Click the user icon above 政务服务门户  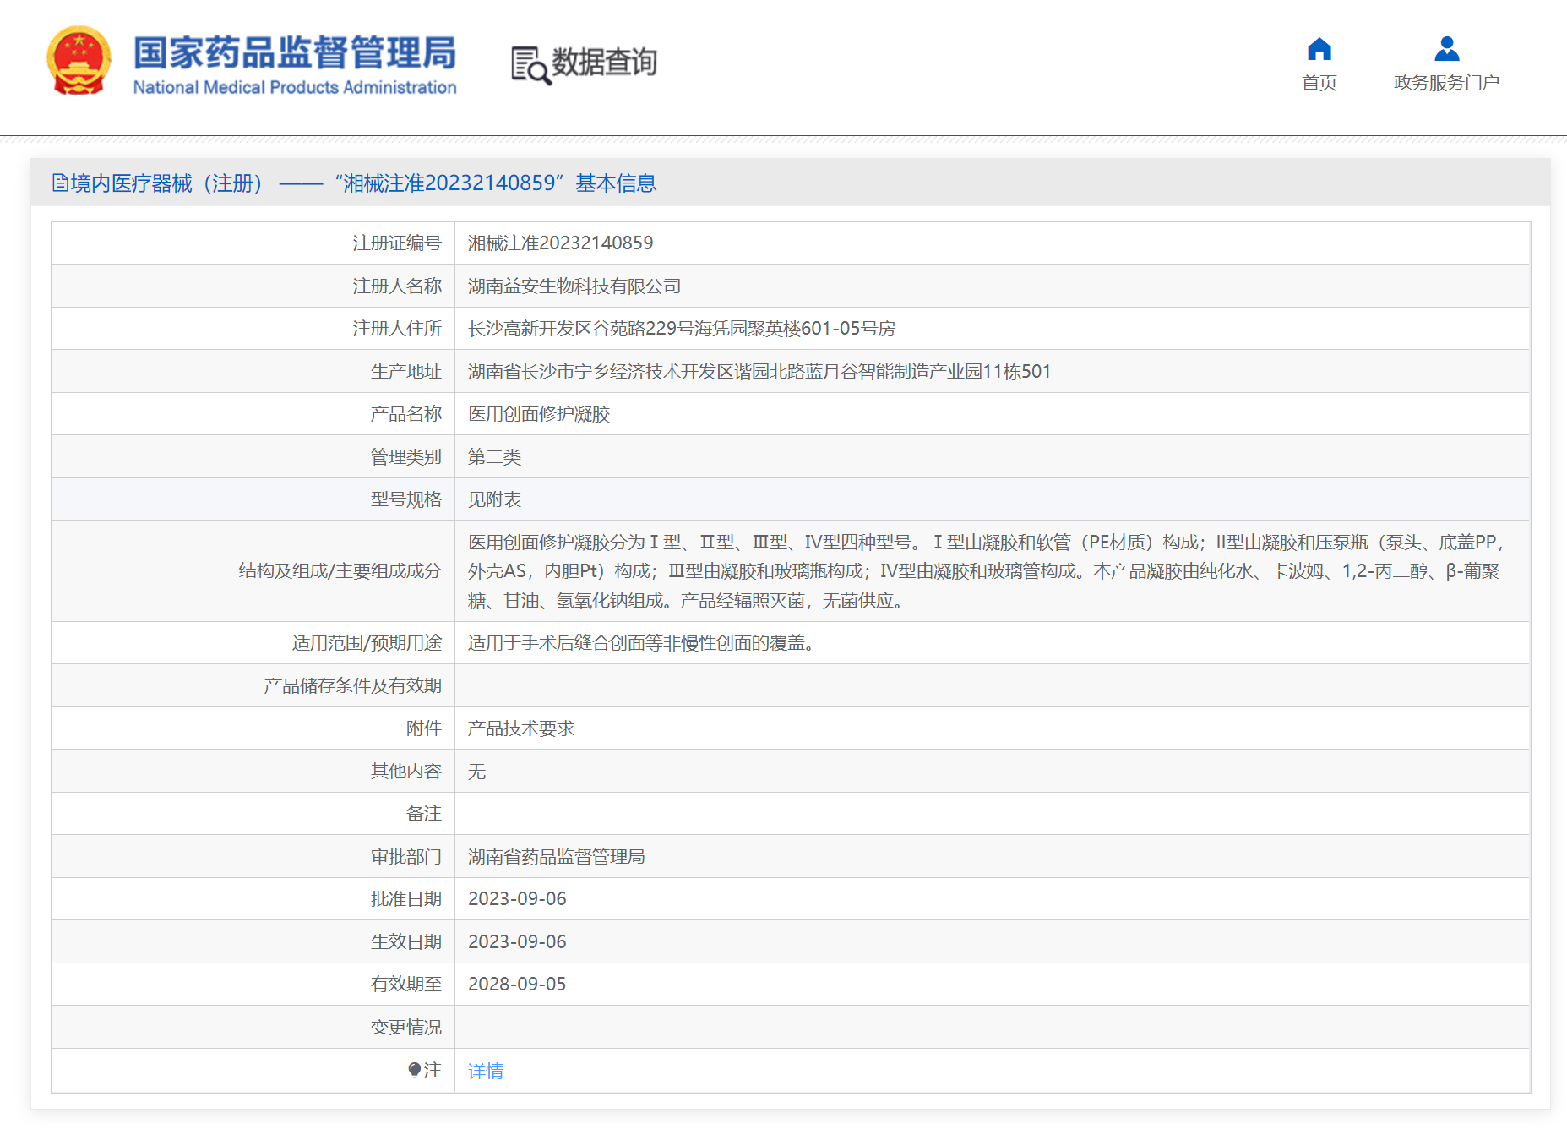point(1446,49)
